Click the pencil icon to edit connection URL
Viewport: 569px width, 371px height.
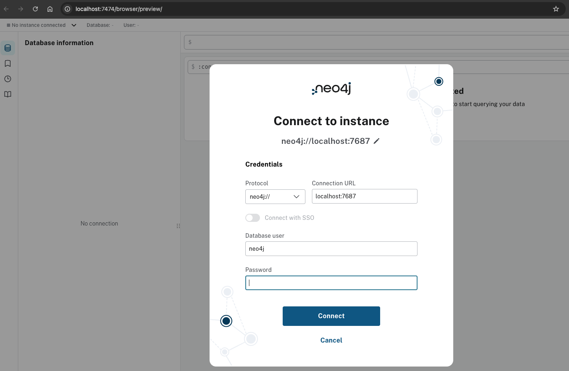click(376, 141)
